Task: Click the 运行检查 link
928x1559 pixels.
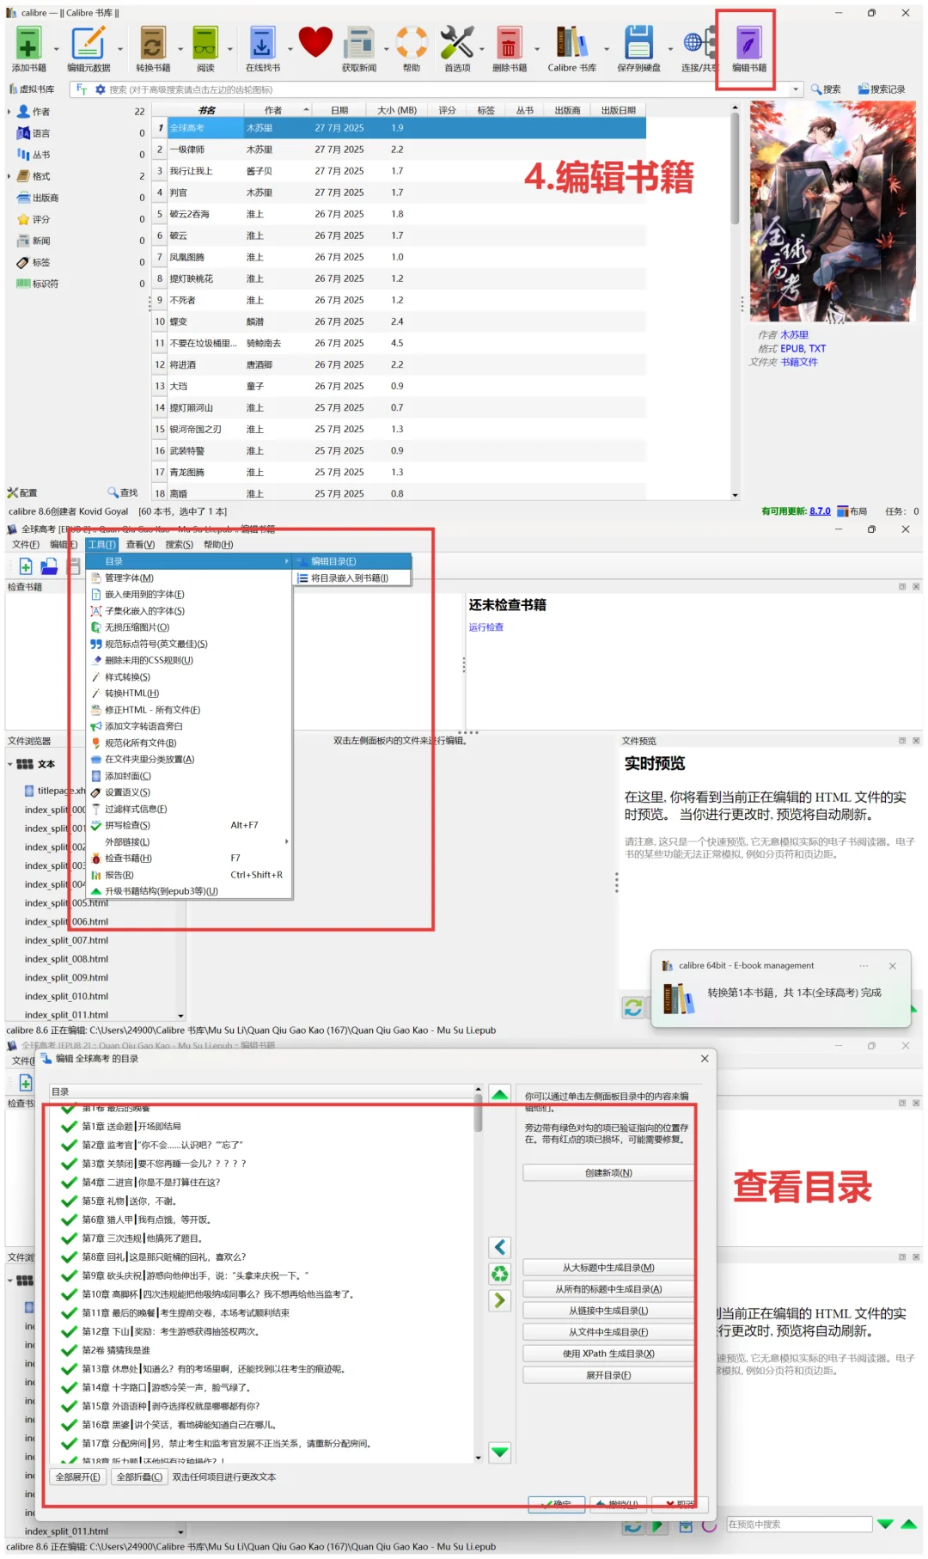Action: pyautogui.click(x=486, y=627)
